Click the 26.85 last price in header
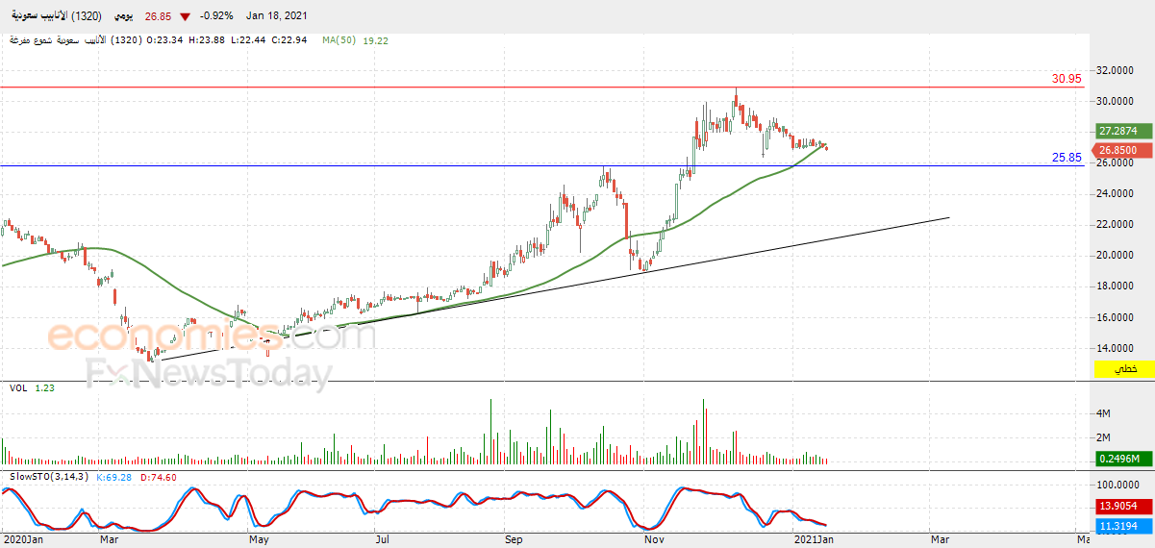1155x548 pixels. pos(159,16)
